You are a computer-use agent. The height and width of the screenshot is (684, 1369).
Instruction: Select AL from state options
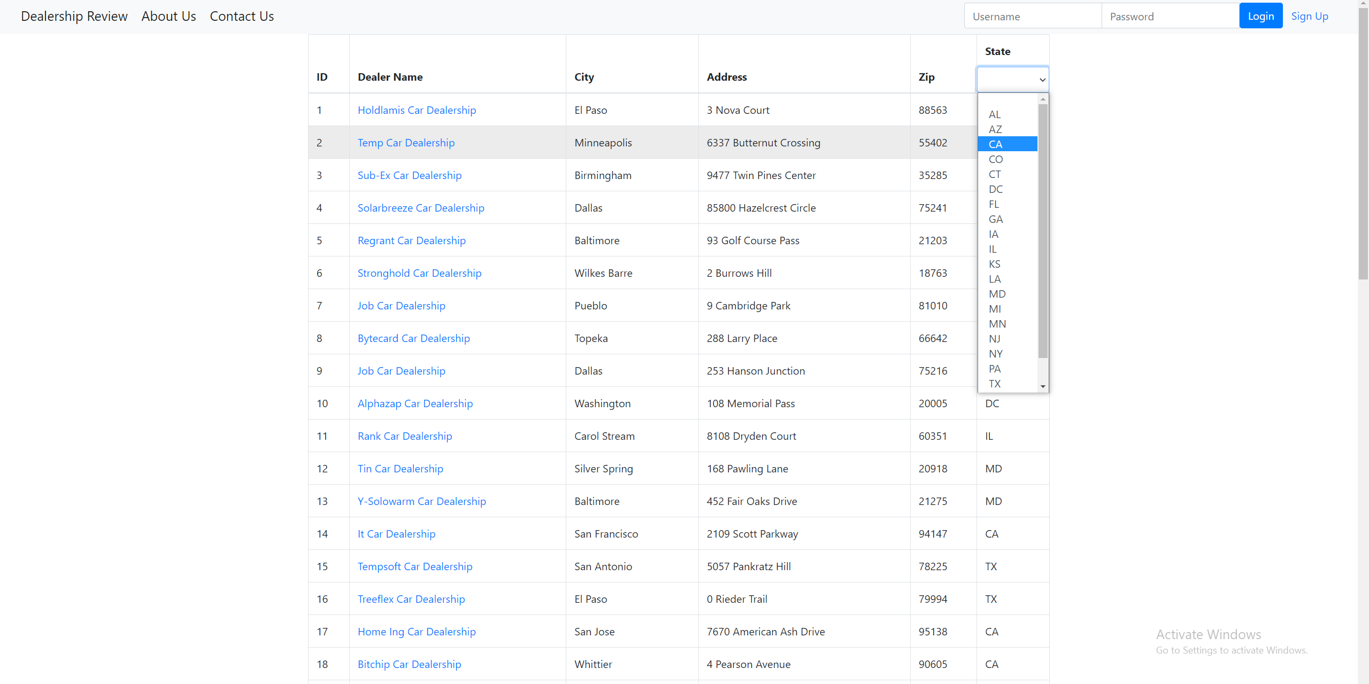click(994, 114)
